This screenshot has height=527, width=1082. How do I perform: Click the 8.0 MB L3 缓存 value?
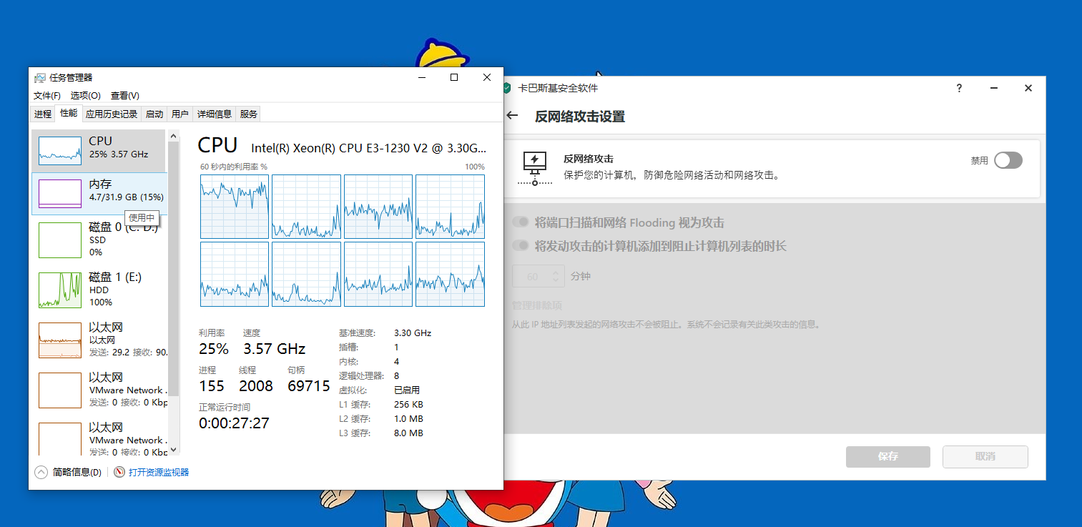[408, 433]
